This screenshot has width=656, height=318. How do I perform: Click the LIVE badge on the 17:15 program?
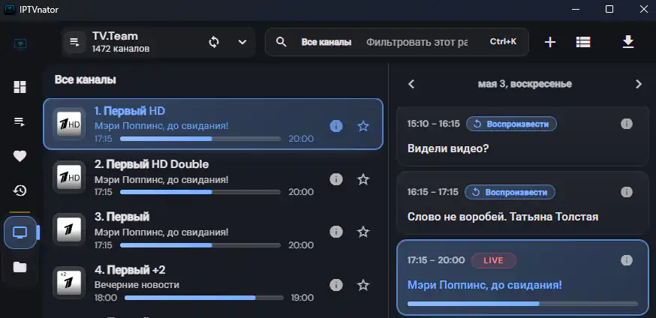tap(494, 260)
